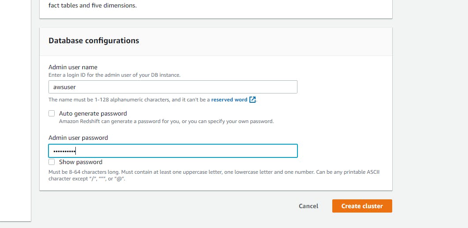Focus the Admin user name field
Screen dimensions: 468x228
[x=173, y=87]
